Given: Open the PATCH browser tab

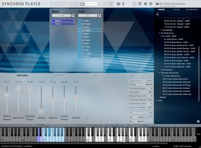Looking at the screenshot, I should pos(177,10).
